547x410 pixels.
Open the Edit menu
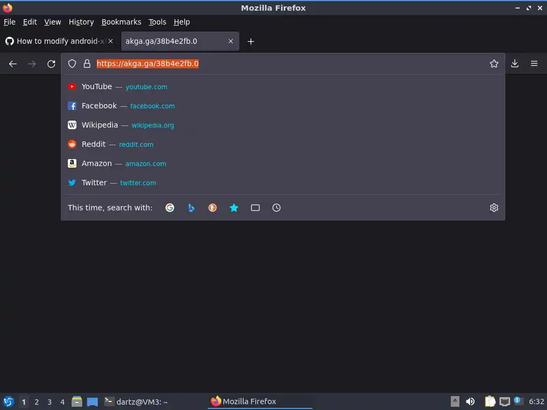[30, 22]
